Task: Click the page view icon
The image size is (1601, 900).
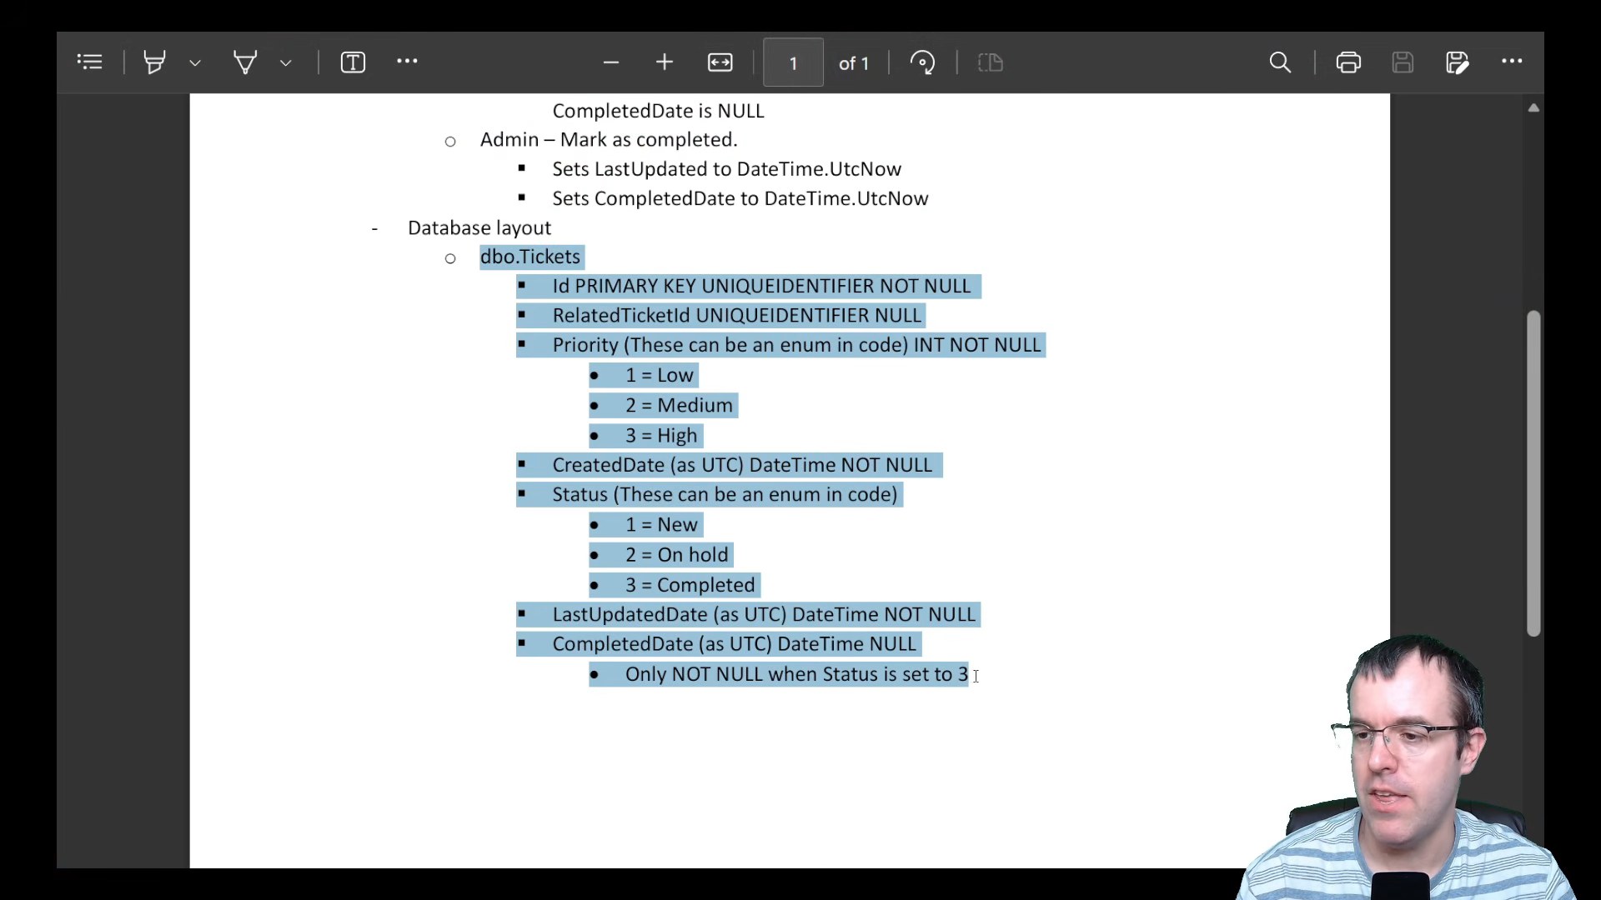Action: tap(990, 62)
